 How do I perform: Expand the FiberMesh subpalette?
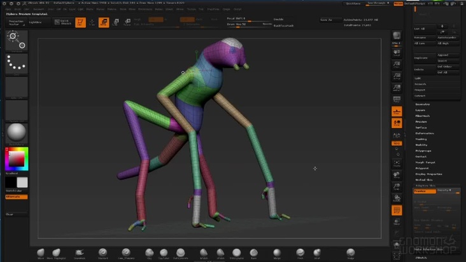pos(422,116)
